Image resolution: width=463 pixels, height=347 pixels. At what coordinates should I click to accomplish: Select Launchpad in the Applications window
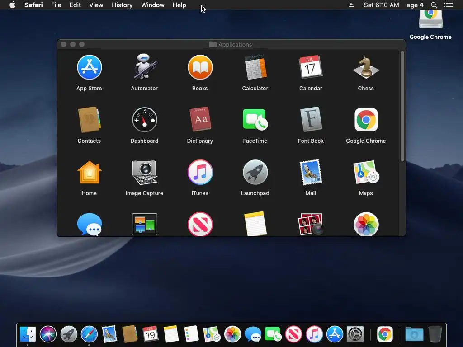(255, 172)
